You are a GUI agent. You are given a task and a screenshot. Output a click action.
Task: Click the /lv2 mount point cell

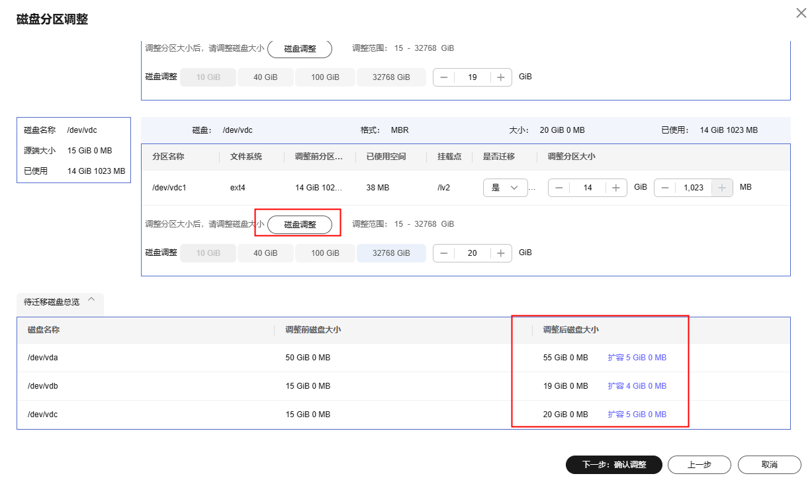coord(443,188)
